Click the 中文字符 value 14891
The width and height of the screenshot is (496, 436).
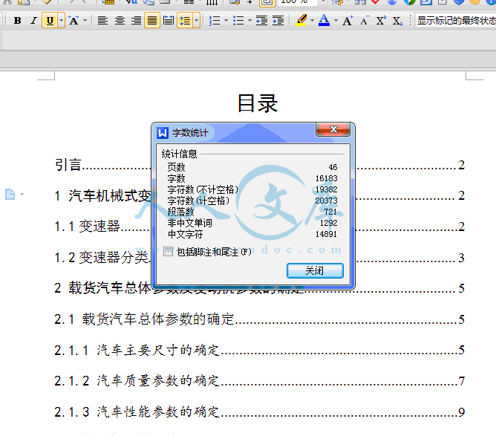tap(326, 234)
